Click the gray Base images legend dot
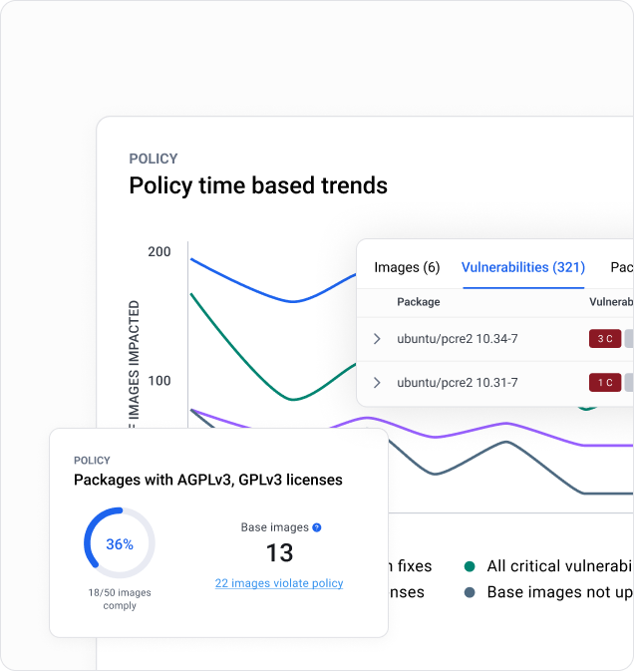634x671 pixels. click(x=470, y=592)
